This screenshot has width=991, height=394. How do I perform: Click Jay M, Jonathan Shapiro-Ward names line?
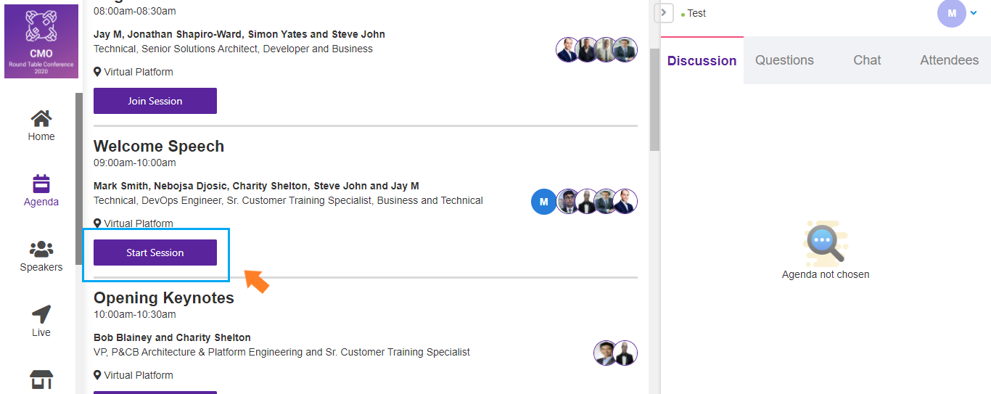(239, 34)
